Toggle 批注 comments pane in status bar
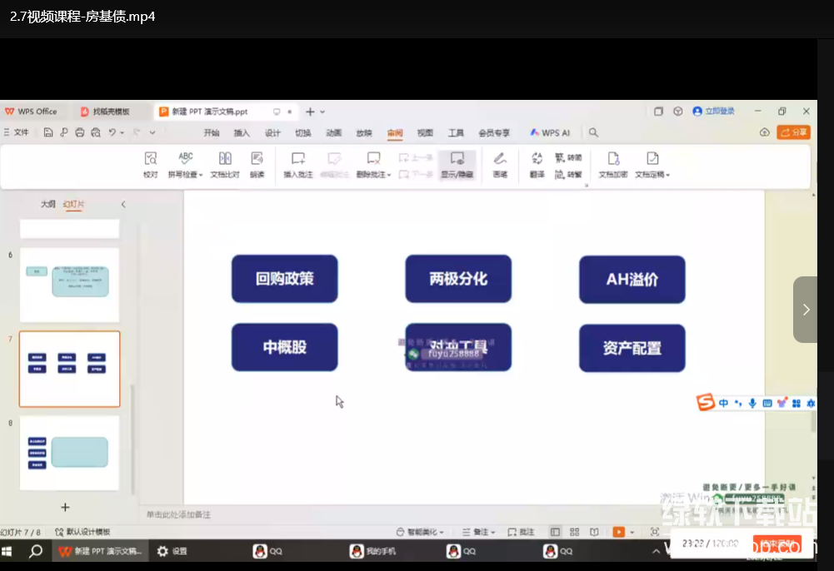The width and height of the screenshot is (834, 571). click(x=522, y=532)
